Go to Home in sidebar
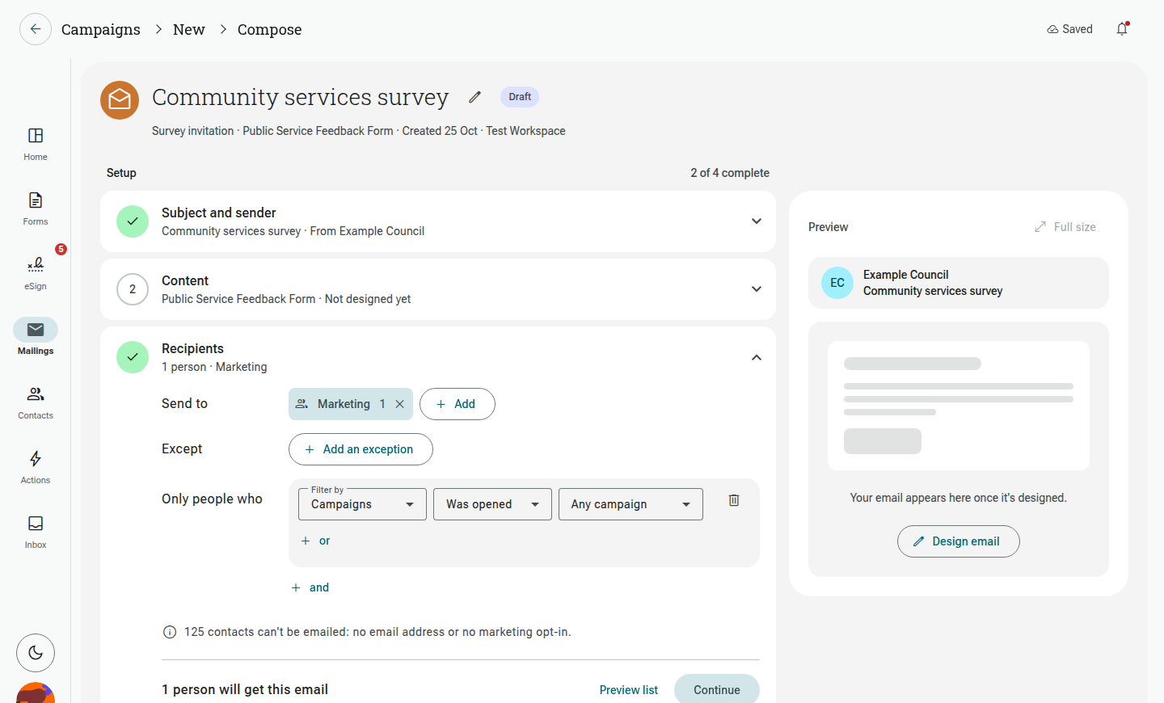The image size is (1164, 703). pos(36,144)
